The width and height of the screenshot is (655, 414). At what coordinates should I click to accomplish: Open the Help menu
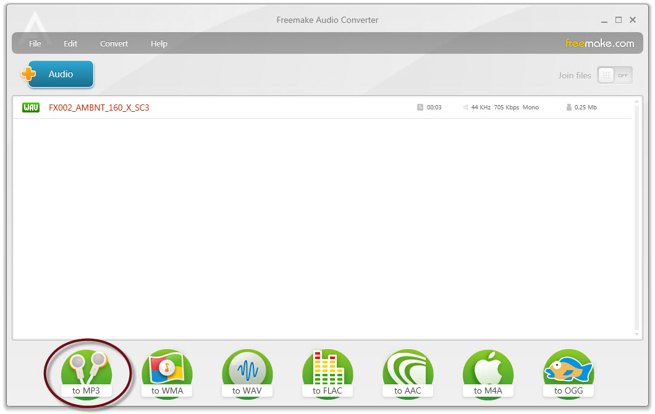(x=159, y=43)
